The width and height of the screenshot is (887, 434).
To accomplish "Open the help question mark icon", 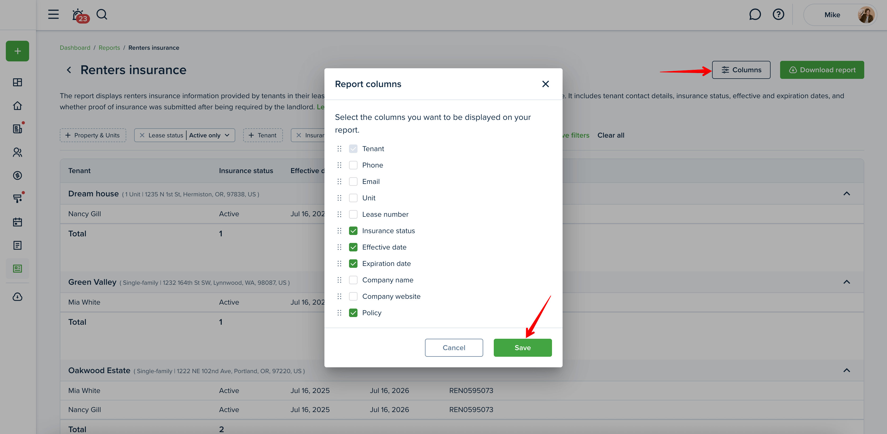I will (778, 15).
